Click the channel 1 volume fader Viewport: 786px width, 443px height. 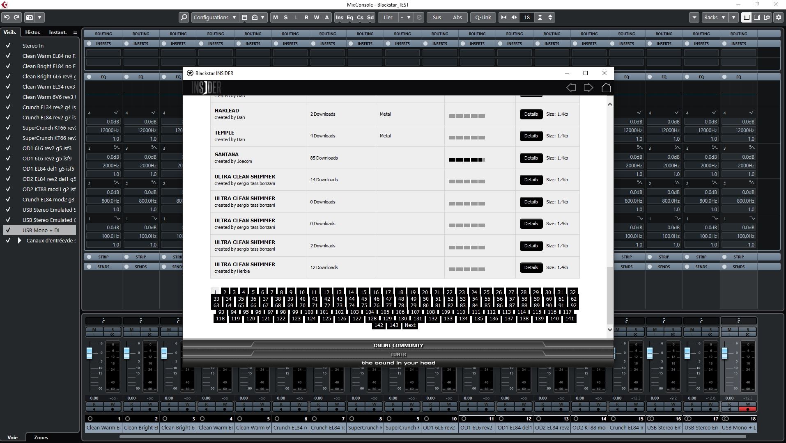89,353
